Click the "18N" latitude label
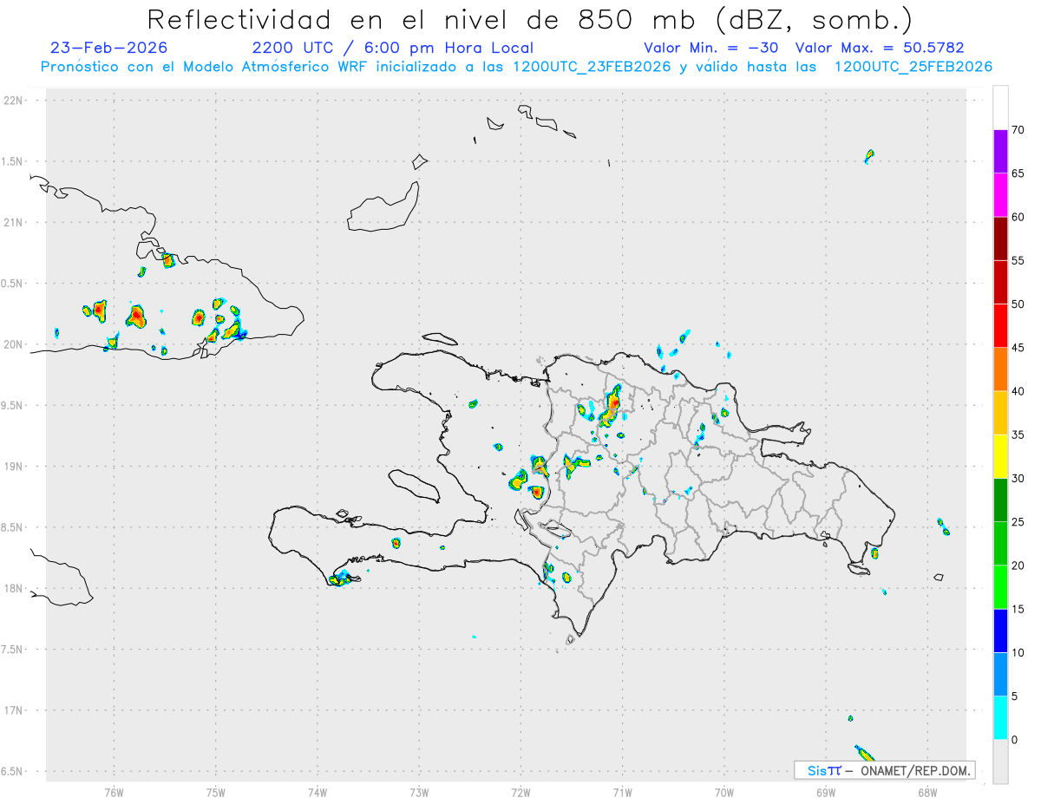 click(13, 588)
